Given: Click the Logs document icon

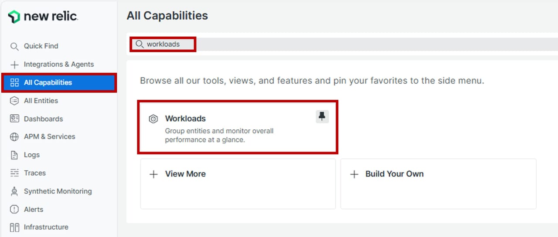Looking at the screenshot, I should [14, 155].
